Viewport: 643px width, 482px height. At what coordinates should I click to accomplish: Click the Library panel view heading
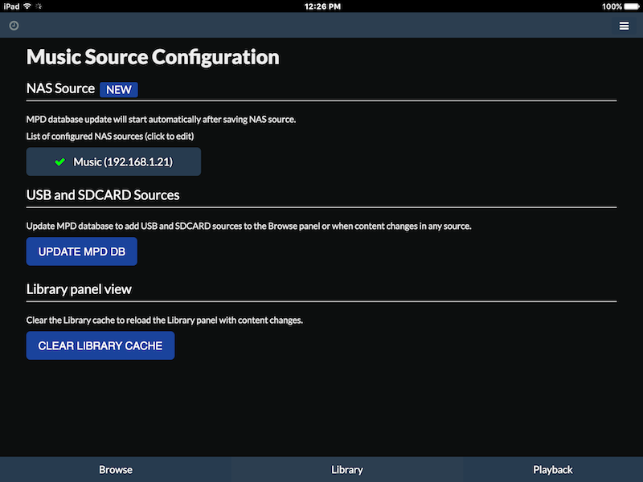pyautogui.click(x=79, y=289)
